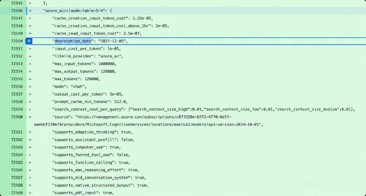Click the wrapped URL line with eastus2
This screenshot has height=196, width=366.
tap(148, 124)
